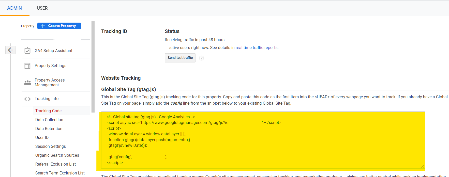Switch to the USER tab
The image size is (449, 177).
pyautogui.click(x=42, y=8)
